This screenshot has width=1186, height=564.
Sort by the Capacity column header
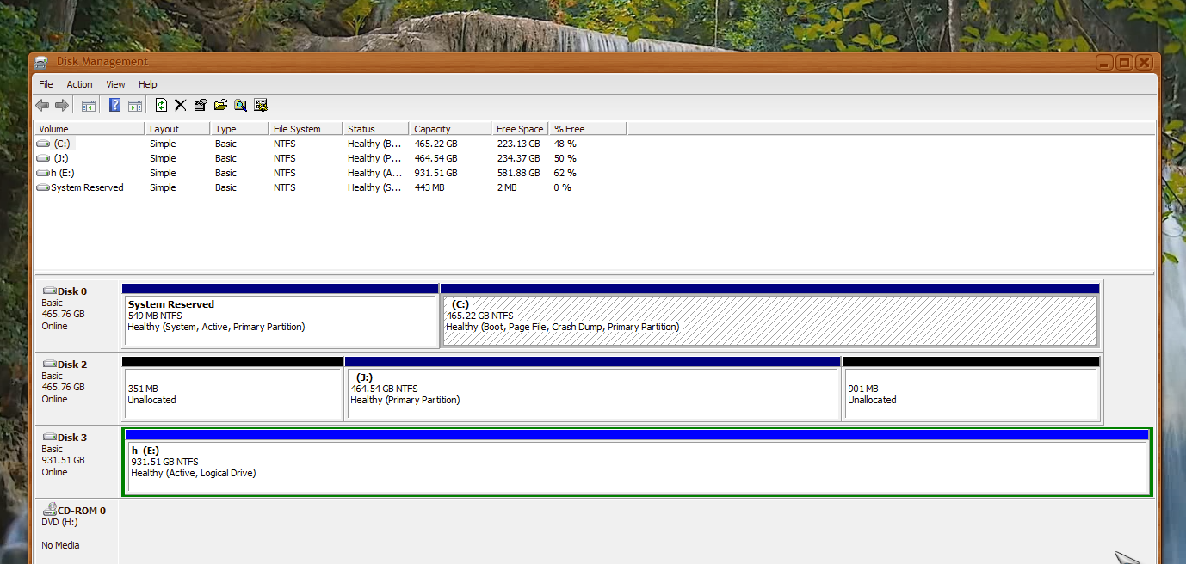pyautogui.click(x=450, y=129)
